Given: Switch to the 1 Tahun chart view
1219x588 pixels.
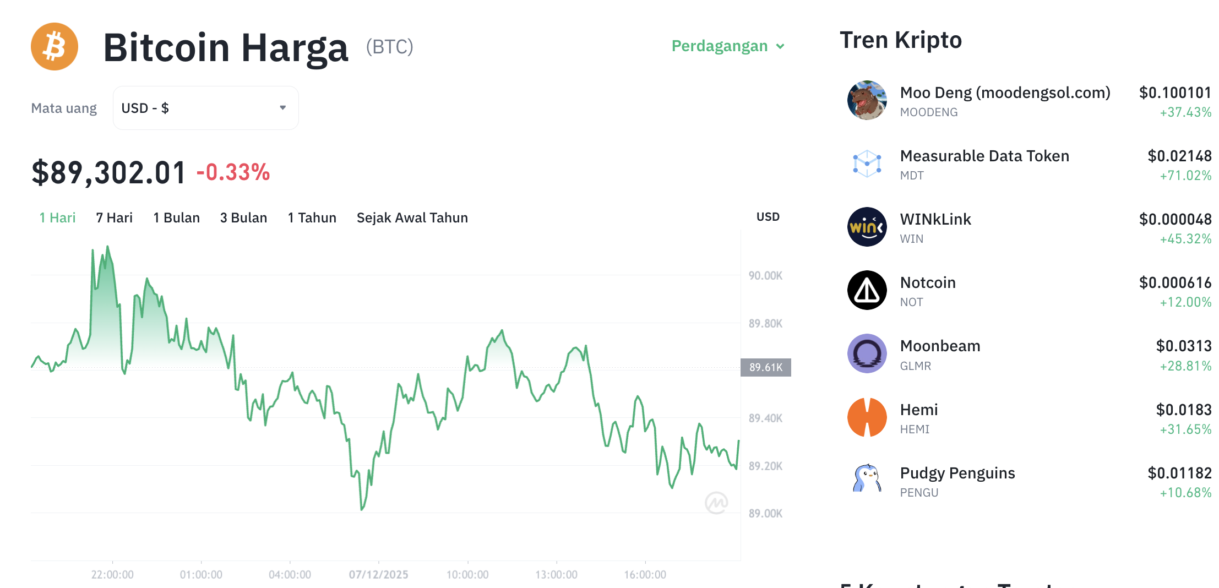Looking at the screenshot, I should coord(312,217).
